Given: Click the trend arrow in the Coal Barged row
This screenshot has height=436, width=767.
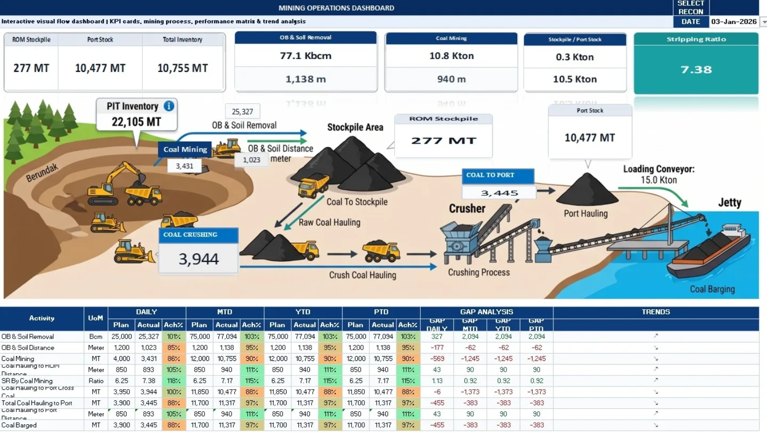Looking at the screenshot, I should coord(656,425).
